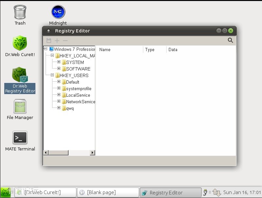262x198 pixels.
Task: Click the Data column header
Action: click(173, 50)
